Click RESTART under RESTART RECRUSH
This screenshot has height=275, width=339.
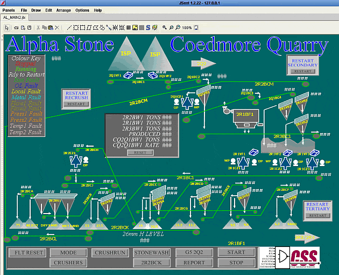point(76,104)
